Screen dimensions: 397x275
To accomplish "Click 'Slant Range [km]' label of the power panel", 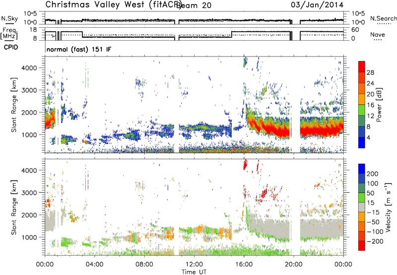I will coord(14,105).
